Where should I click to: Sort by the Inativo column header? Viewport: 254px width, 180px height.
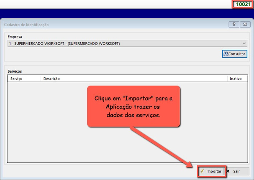(x=236, y=79)
